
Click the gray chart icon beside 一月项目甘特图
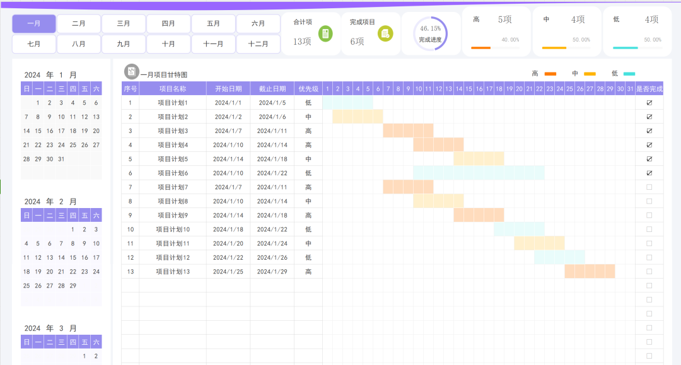(132, 72)
